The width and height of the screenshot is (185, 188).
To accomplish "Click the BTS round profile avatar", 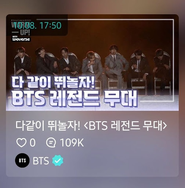I will [22, 160].
